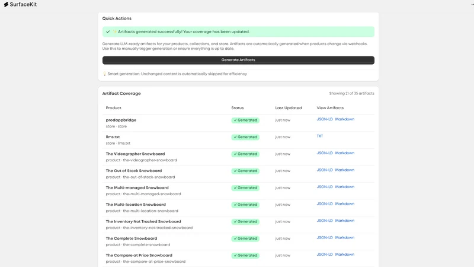
Task: Open JSON-LD for prodappbridge
Action: click(325, 119)
